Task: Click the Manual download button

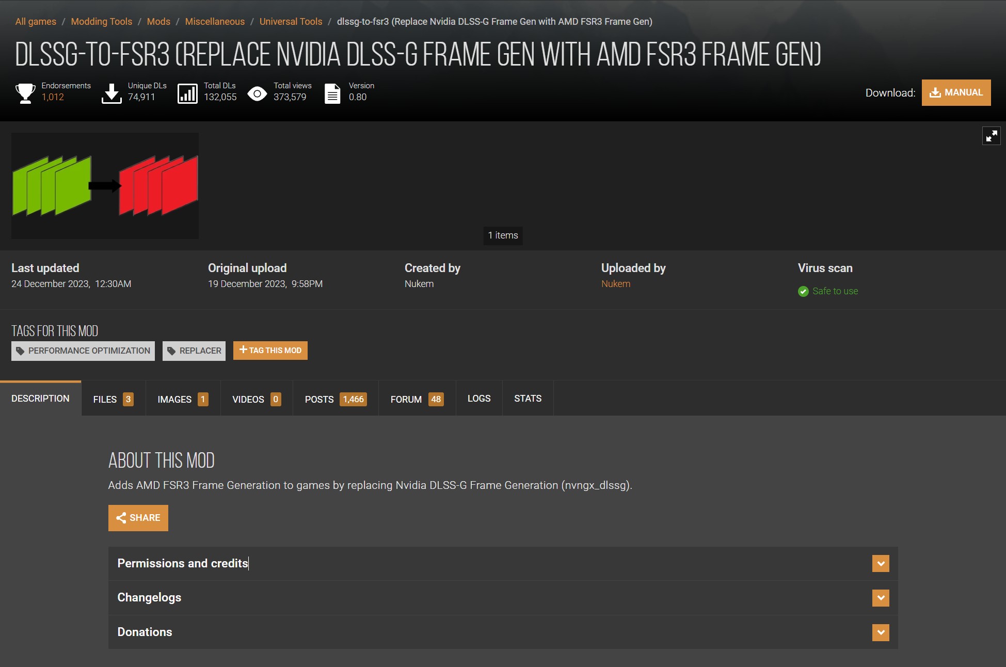Action: [x=956, y=92]
